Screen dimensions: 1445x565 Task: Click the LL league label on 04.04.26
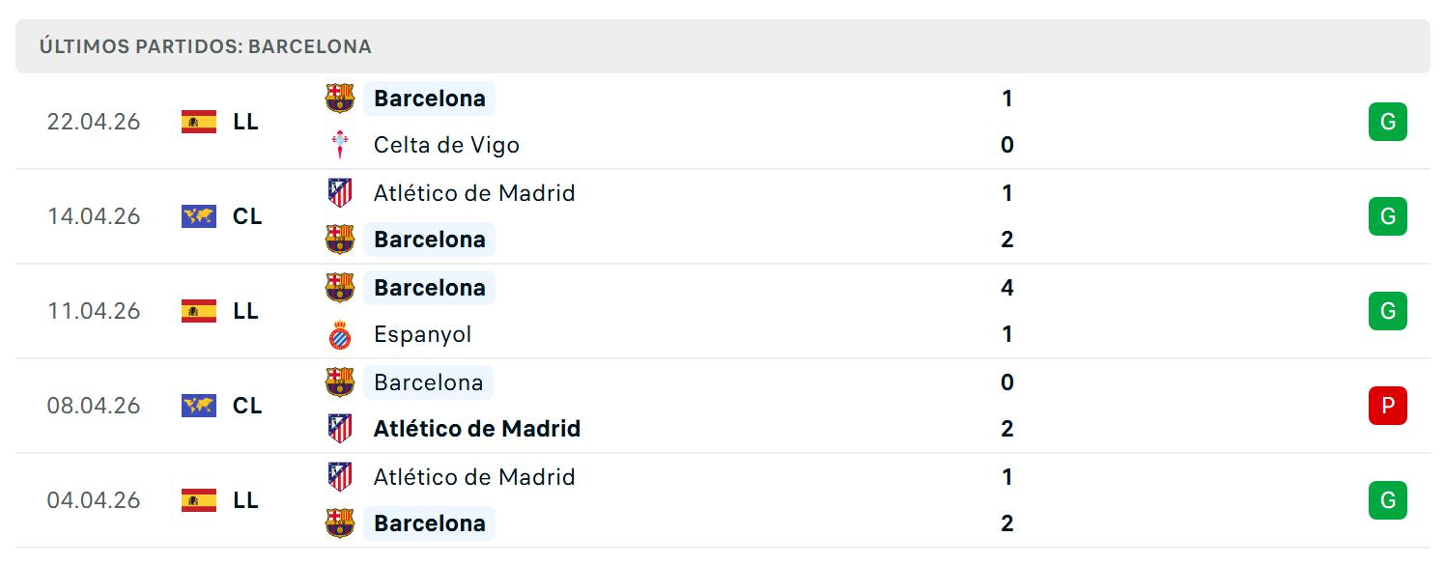pos(245,500)
